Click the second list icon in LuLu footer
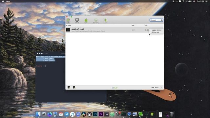The image size is (210, 118). point(74,88)
